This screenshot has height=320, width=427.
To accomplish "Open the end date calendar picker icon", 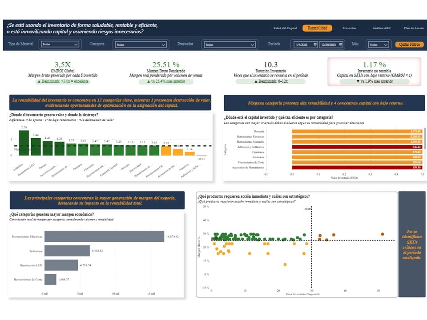I will [340, 44].
